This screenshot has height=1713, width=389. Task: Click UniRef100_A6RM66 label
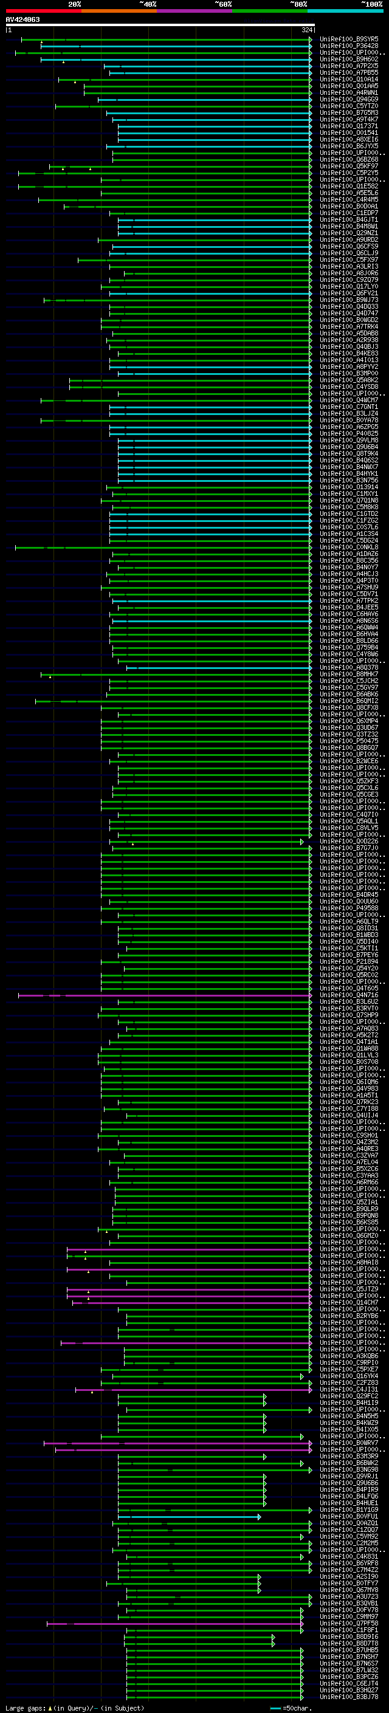tap(349, 1182)
